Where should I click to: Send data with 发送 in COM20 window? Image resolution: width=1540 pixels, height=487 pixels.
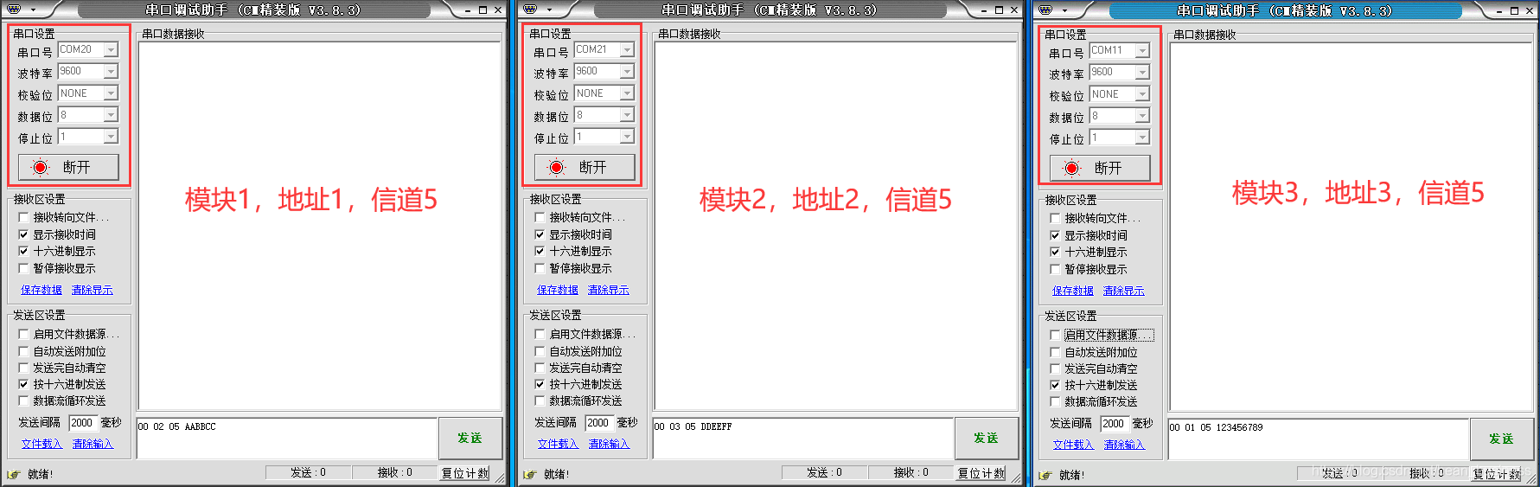click(470, 438)
